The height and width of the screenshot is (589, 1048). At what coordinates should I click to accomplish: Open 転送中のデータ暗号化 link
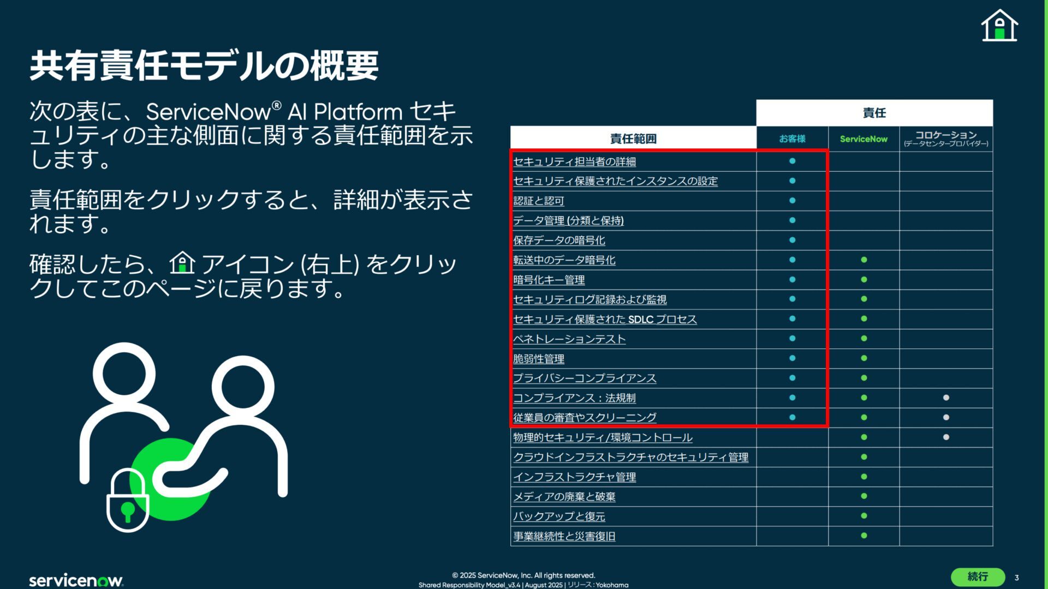point(564,260)
